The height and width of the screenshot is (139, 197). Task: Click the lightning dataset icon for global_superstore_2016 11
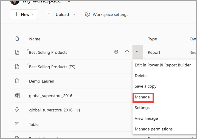click(x=17, y=110)
